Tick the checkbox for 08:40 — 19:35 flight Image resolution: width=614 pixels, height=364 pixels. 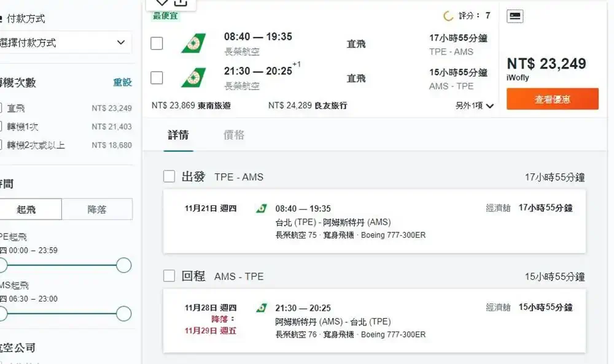[157, 44]
